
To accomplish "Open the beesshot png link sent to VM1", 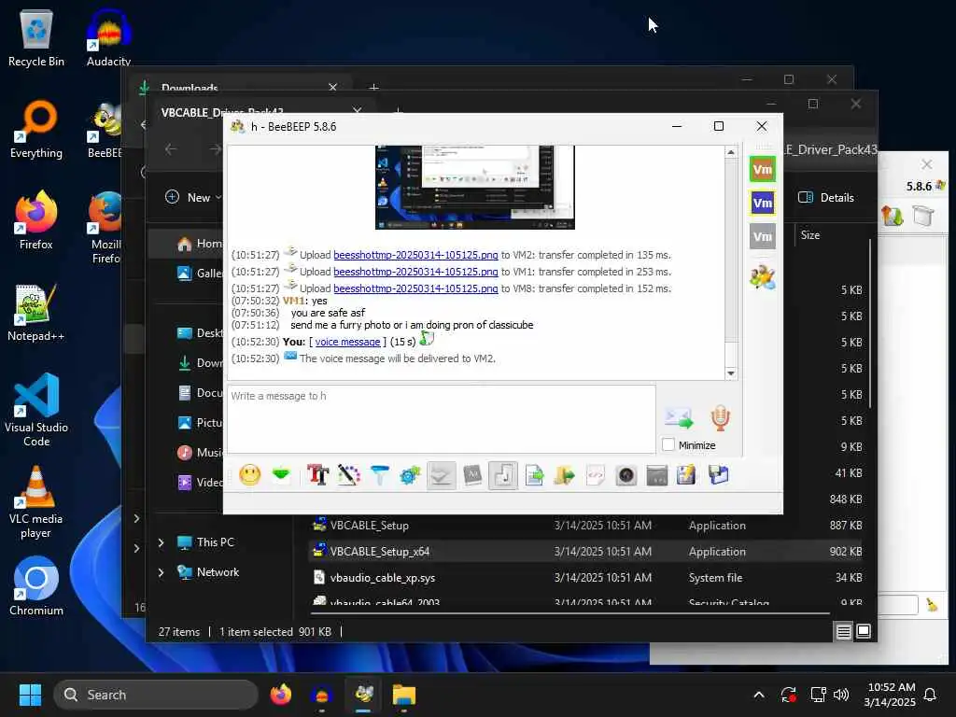I will [x=415, y=272].
